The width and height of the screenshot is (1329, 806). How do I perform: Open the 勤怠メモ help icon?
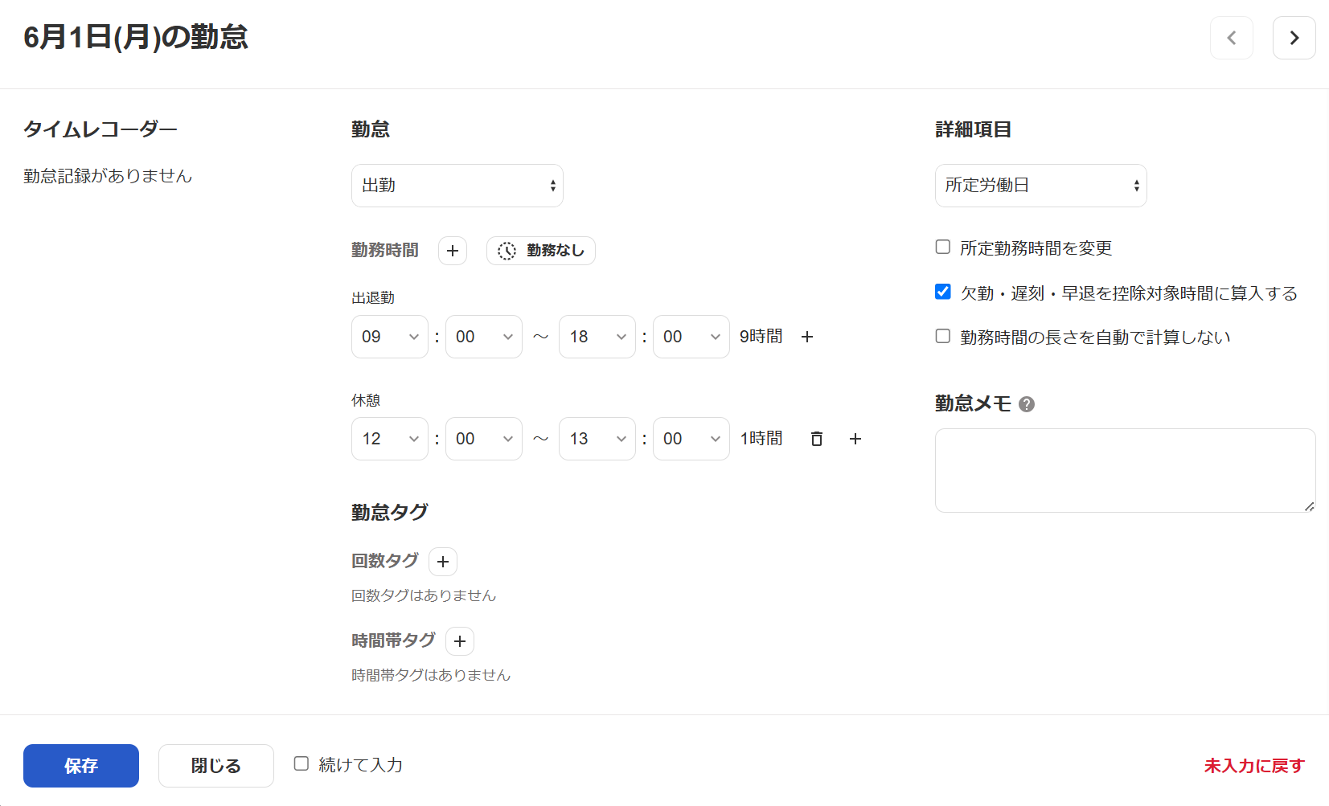pyautogui.click(x=1027, y=404)
